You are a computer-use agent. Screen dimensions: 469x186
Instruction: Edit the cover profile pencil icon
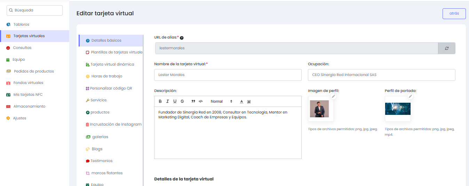(410, 96)
